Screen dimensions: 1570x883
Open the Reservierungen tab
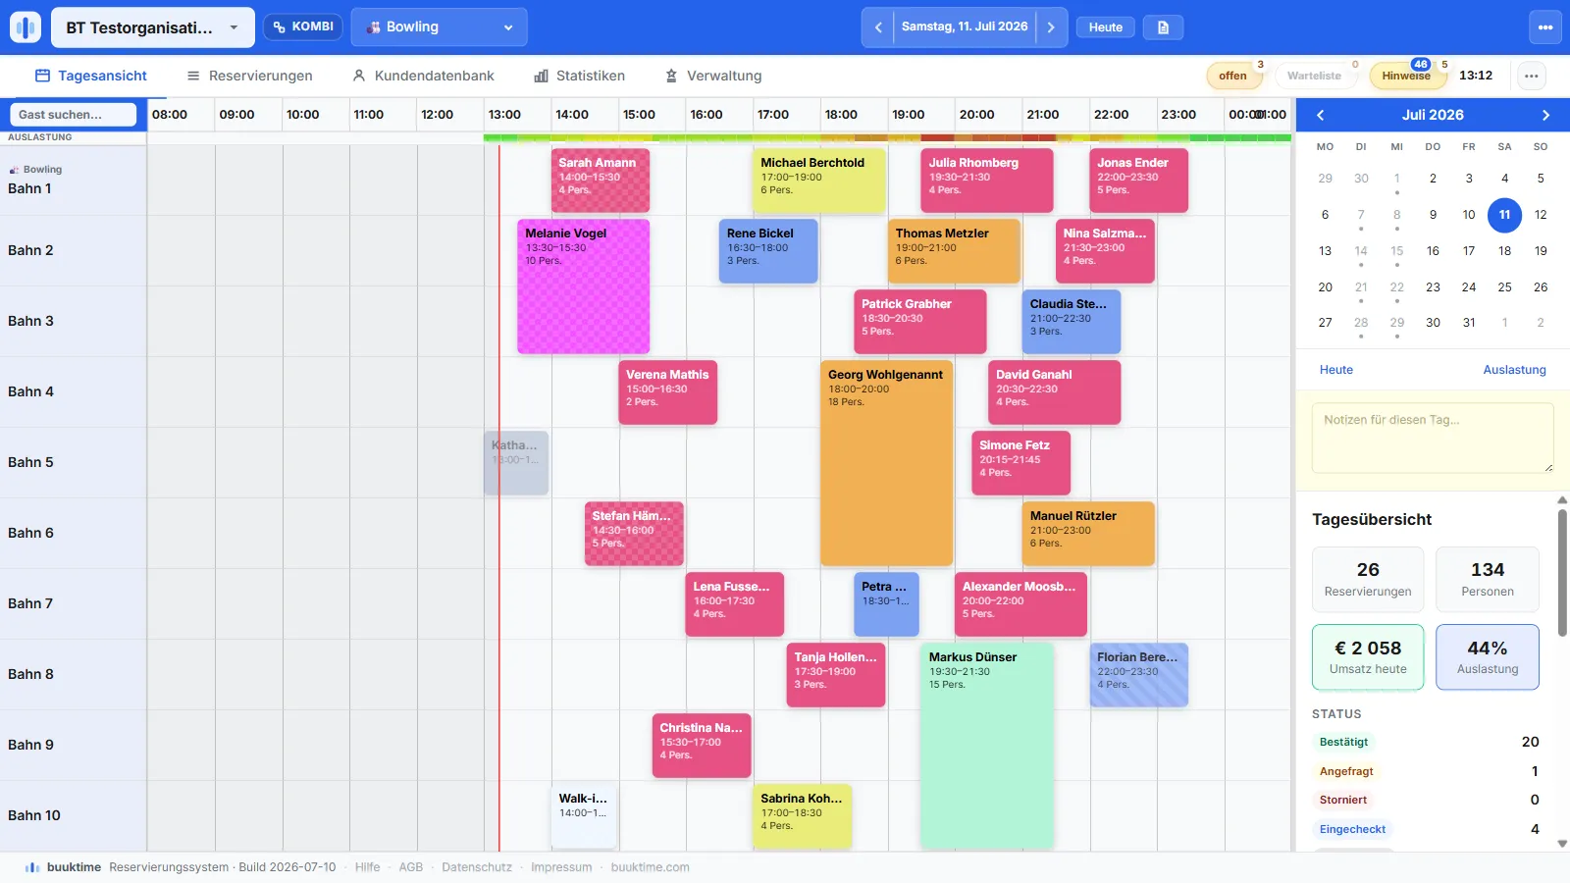249,76
